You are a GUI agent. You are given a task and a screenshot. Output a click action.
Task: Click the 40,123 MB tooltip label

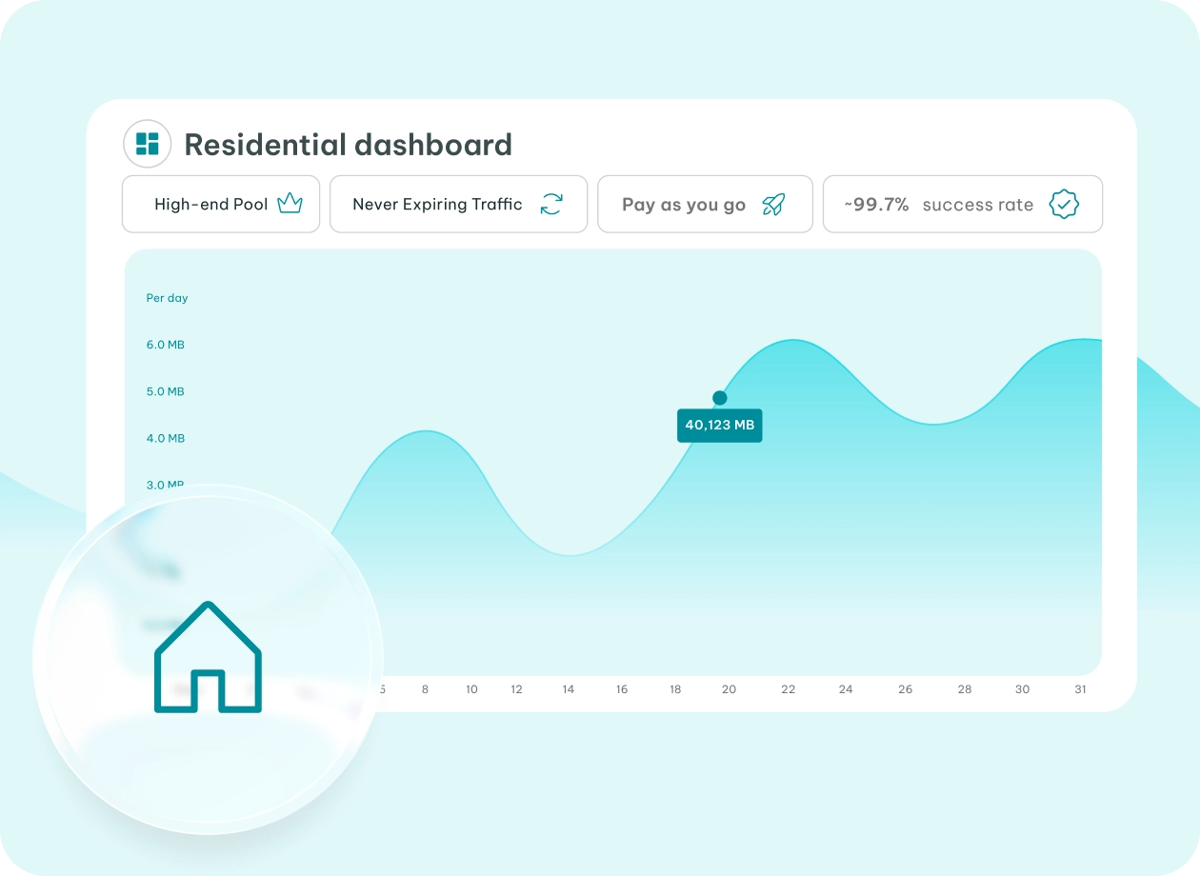(x=719, y=425)
